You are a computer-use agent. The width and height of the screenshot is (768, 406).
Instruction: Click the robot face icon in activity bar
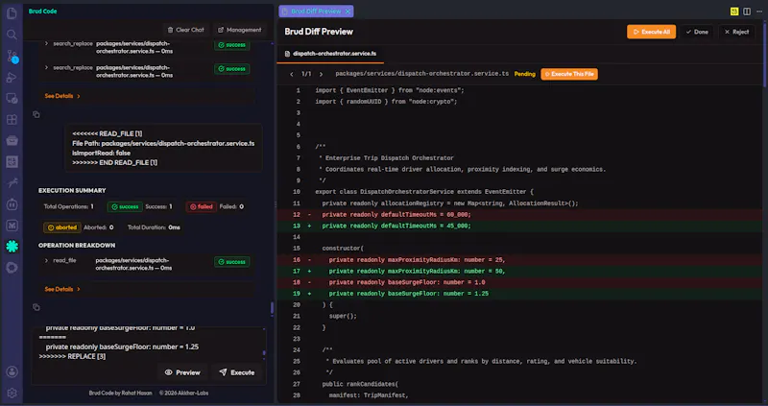tap(12, 204)
